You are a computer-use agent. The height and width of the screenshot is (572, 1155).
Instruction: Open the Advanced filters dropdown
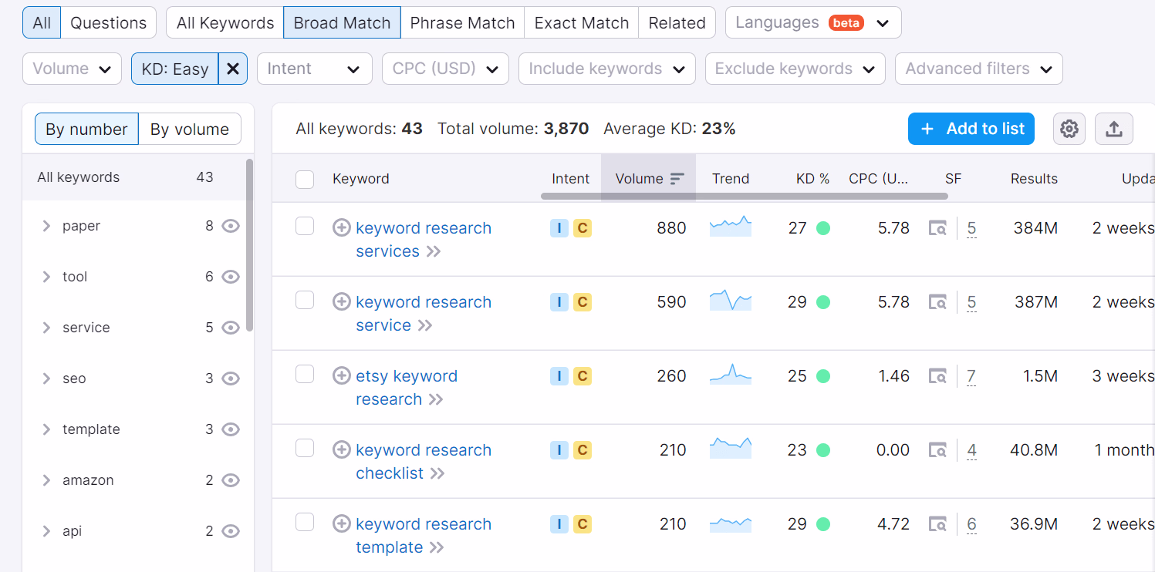(978, 69)
